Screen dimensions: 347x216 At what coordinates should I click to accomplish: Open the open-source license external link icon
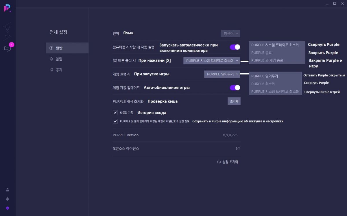[238, 149]
